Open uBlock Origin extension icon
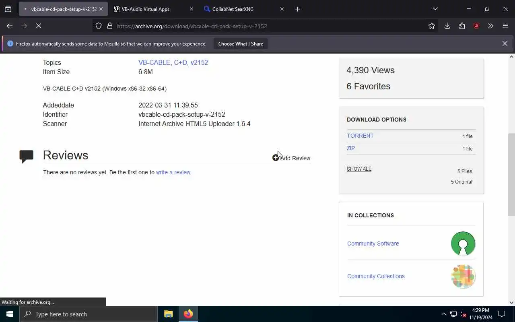The height and width of the screenshot is (322, 515). (476, 26)
